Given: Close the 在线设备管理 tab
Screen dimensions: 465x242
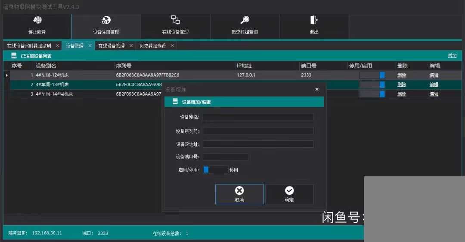Looking at the screenshot, I should coord(131,45).
